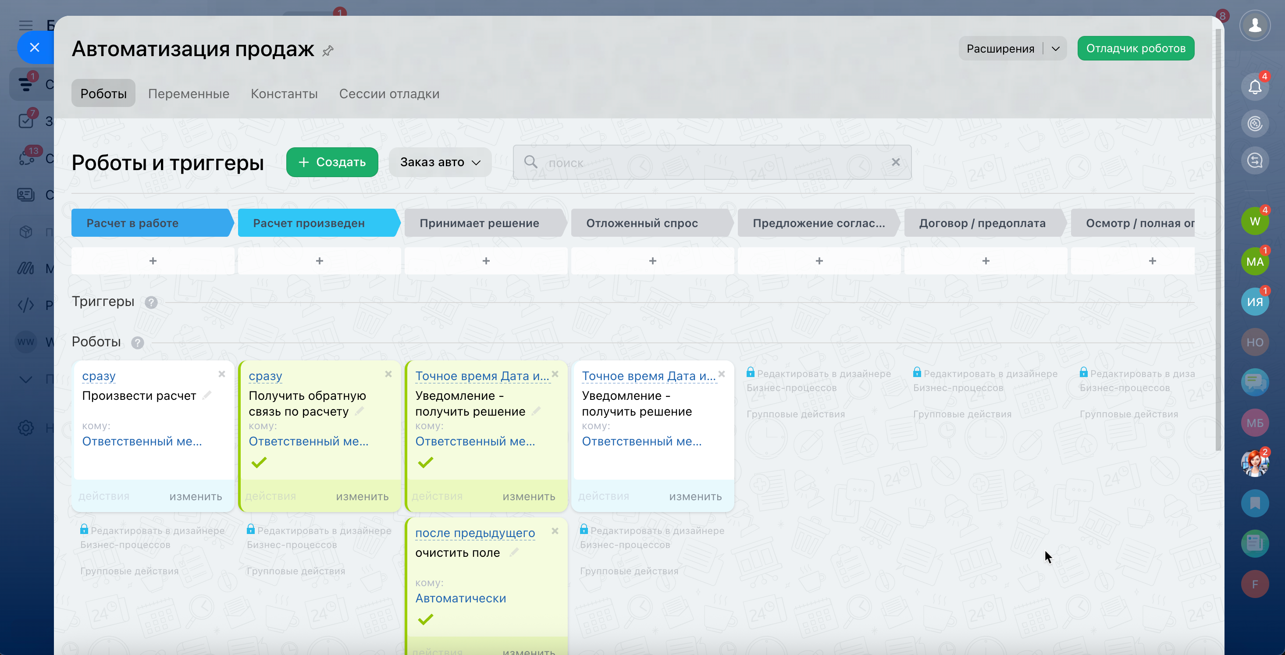
Task: Open сразу timing on Получить обратную связь
Action: (265, 376)
